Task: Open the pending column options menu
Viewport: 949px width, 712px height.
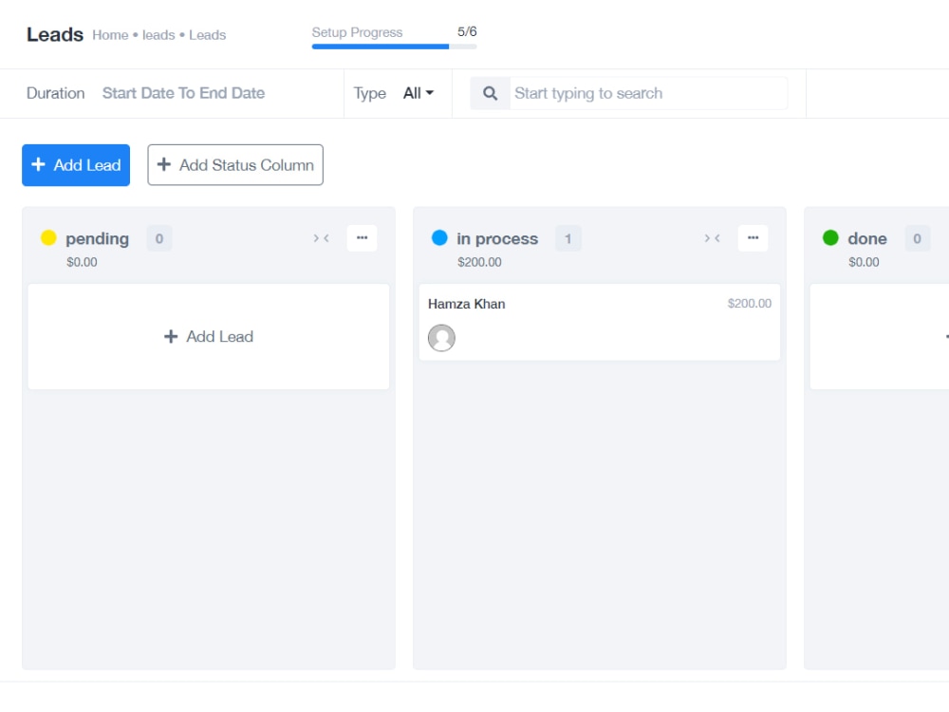Action: pyautogui.click(x=362, y=238)
